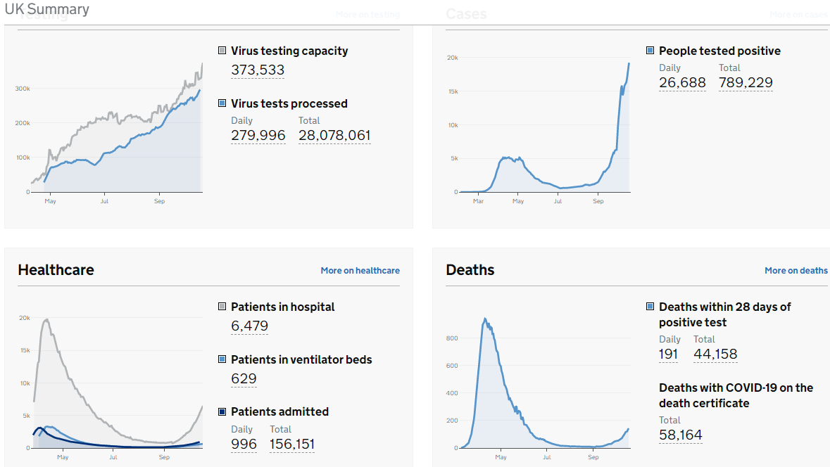Open the More on deaths link
830x467 pixels.
pos(796,270)
